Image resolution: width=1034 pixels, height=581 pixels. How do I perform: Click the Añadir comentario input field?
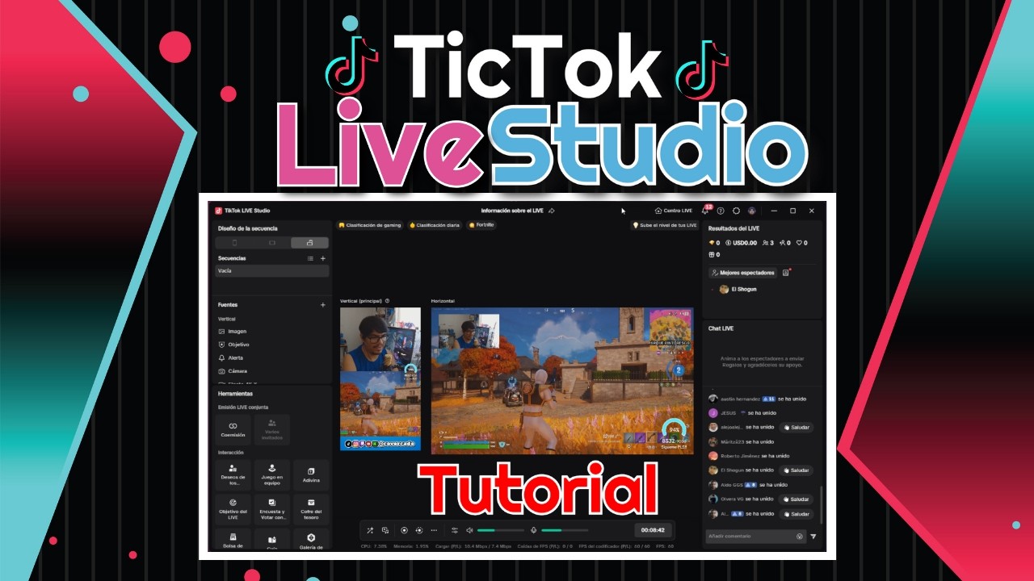(755, 537)
